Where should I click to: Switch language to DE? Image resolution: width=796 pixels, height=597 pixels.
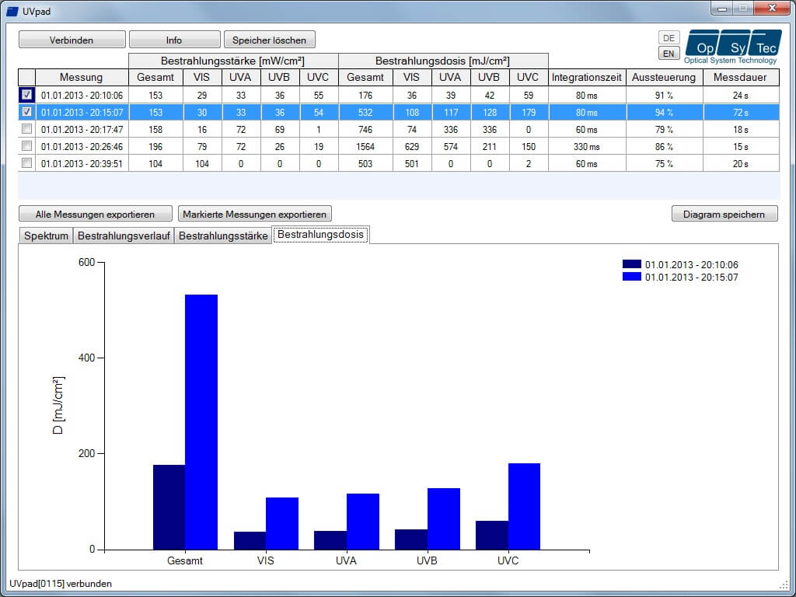pos(668,37)
